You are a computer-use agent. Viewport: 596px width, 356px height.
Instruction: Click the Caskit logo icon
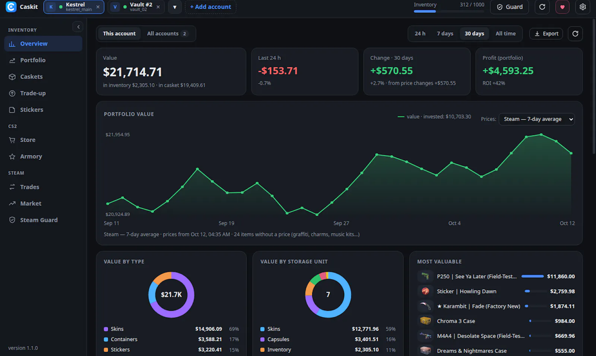tap(11, 7)
